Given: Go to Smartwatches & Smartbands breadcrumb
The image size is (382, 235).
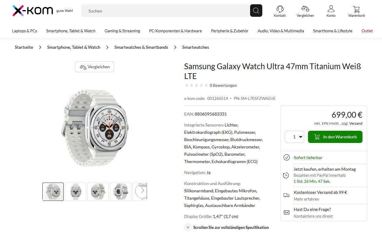Looking at the screenshot, I should point(141,47).
